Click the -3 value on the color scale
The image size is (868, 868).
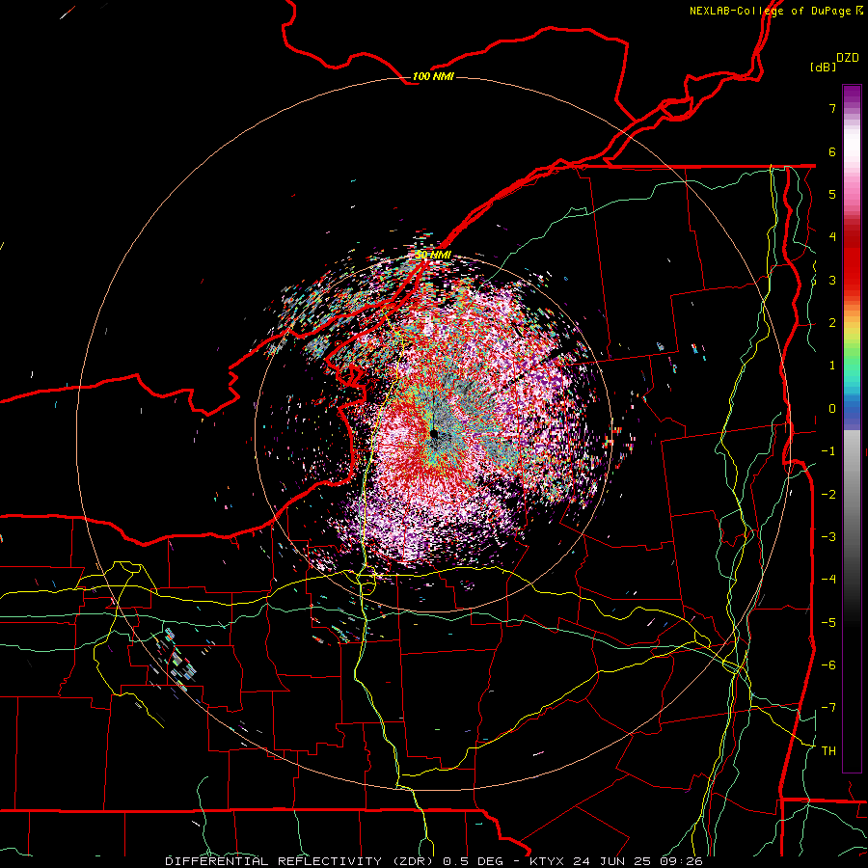[x=828, y=537]
